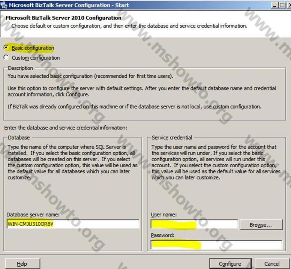Viewport: 291px width, 269px height.
Task: Click the 'Password:' label
Action: (x=163, y=235)
